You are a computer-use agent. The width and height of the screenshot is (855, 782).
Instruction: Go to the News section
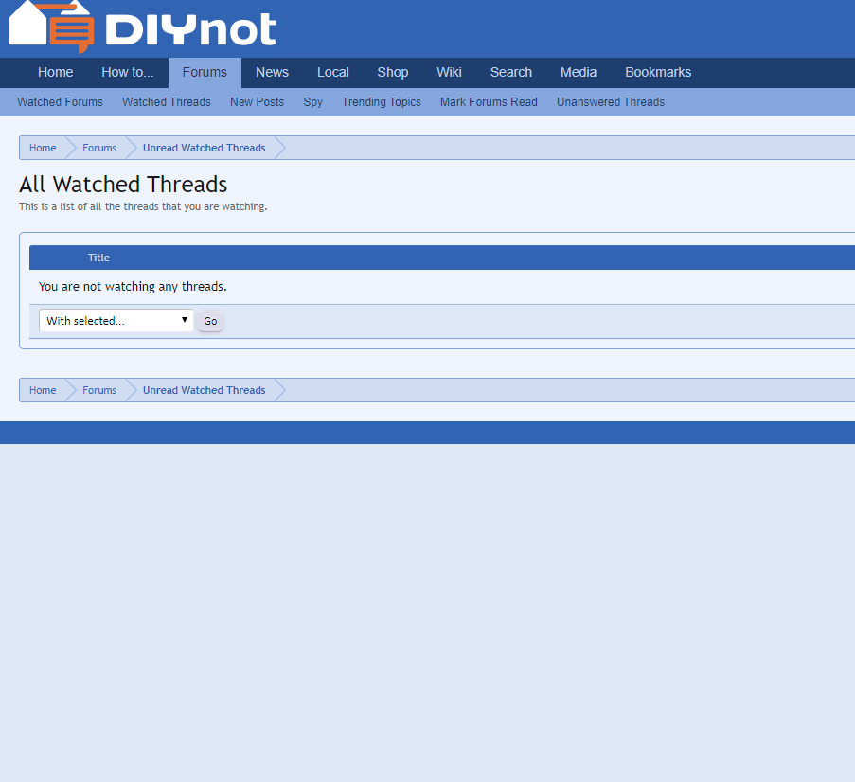tap(272, 73)
